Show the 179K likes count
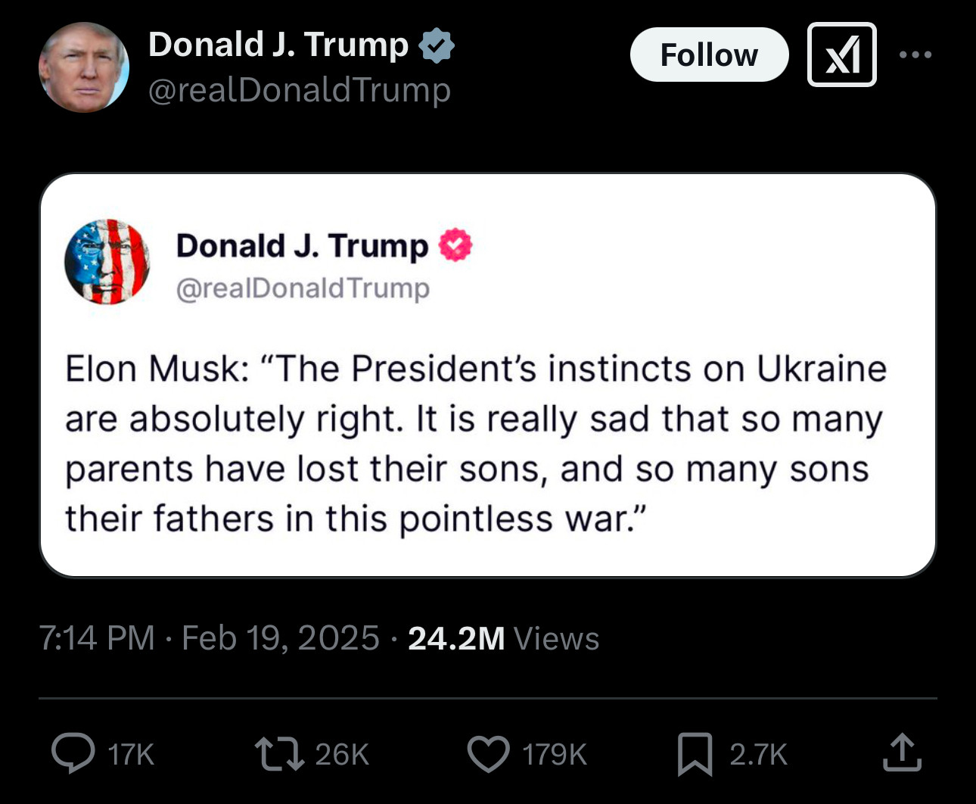Image resolution: width=976 pixels, height=804 pixels. click(x=555, y=755)
